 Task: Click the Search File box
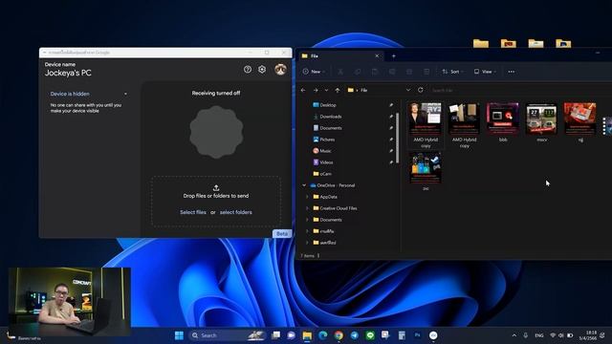(x=519, y=90)
